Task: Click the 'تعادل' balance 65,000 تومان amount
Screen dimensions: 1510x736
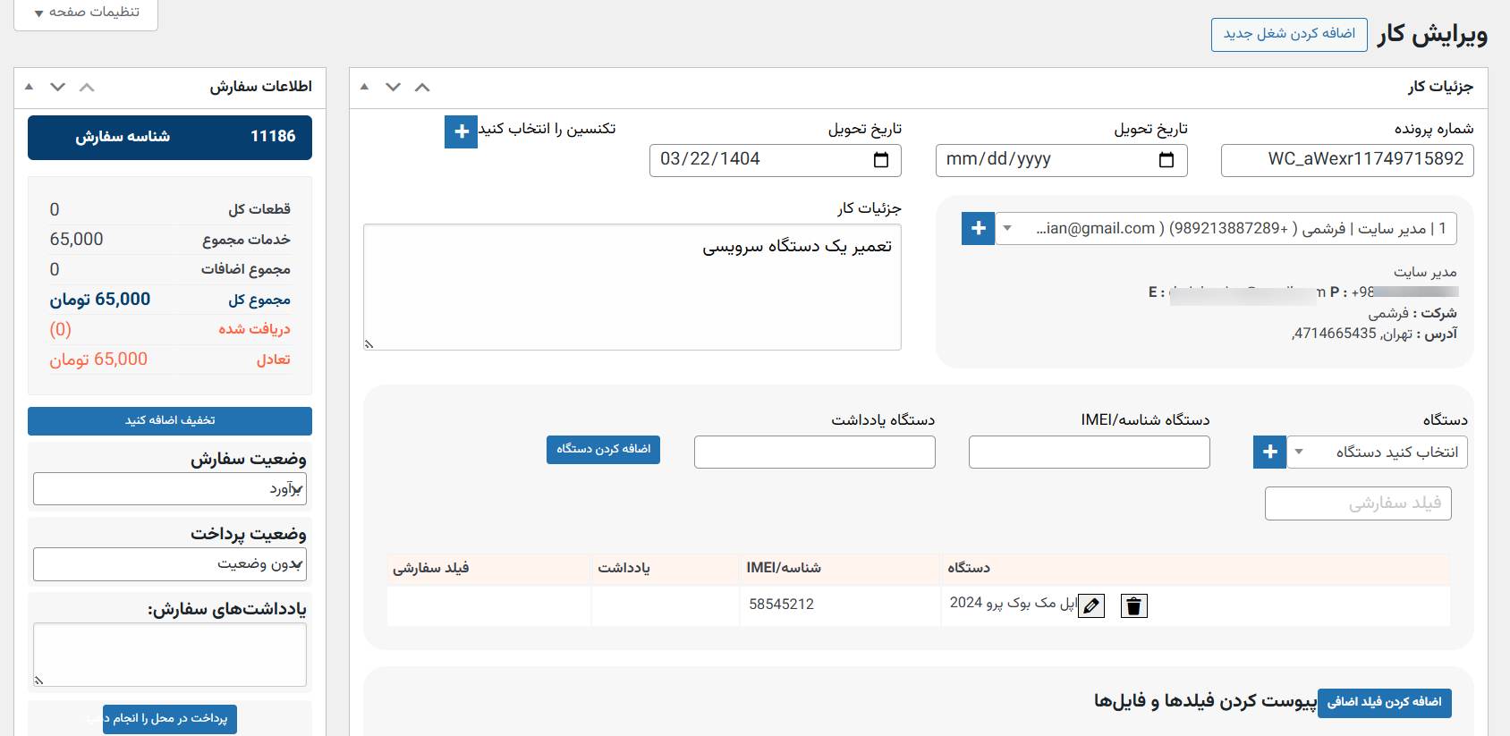Action: pyautogui.click(x=98, y=360)
